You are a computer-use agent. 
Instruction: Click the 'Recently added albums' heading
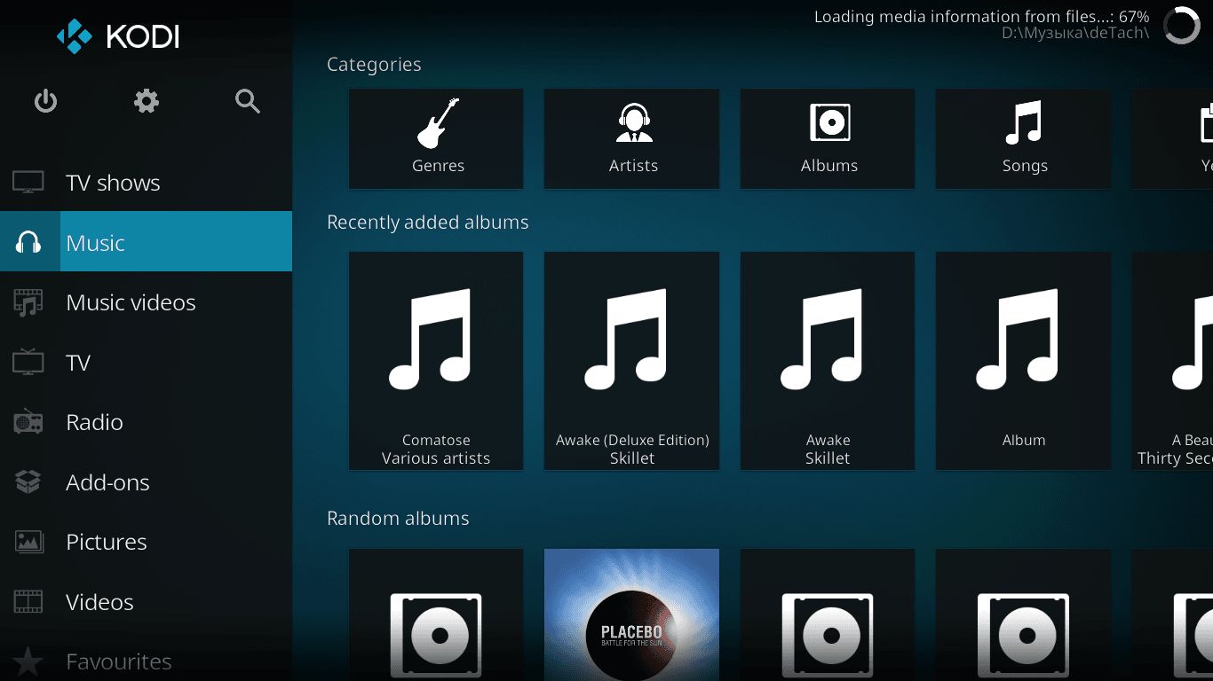click(428, 223)
